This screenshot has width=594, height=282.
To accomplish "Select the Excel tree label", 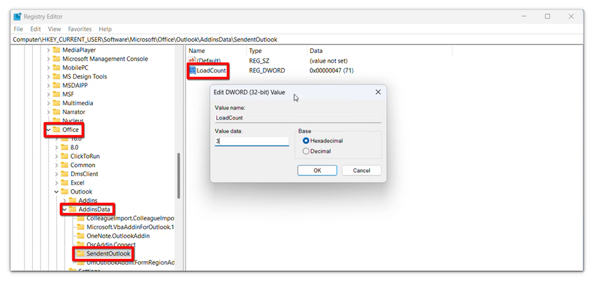I will click(x=77, y=183).
